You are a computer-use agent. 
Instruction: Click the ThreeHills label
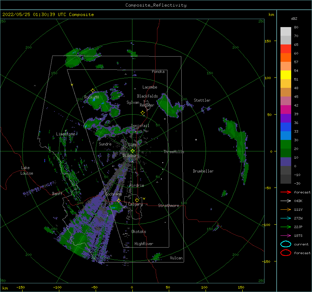pos(174,152)
